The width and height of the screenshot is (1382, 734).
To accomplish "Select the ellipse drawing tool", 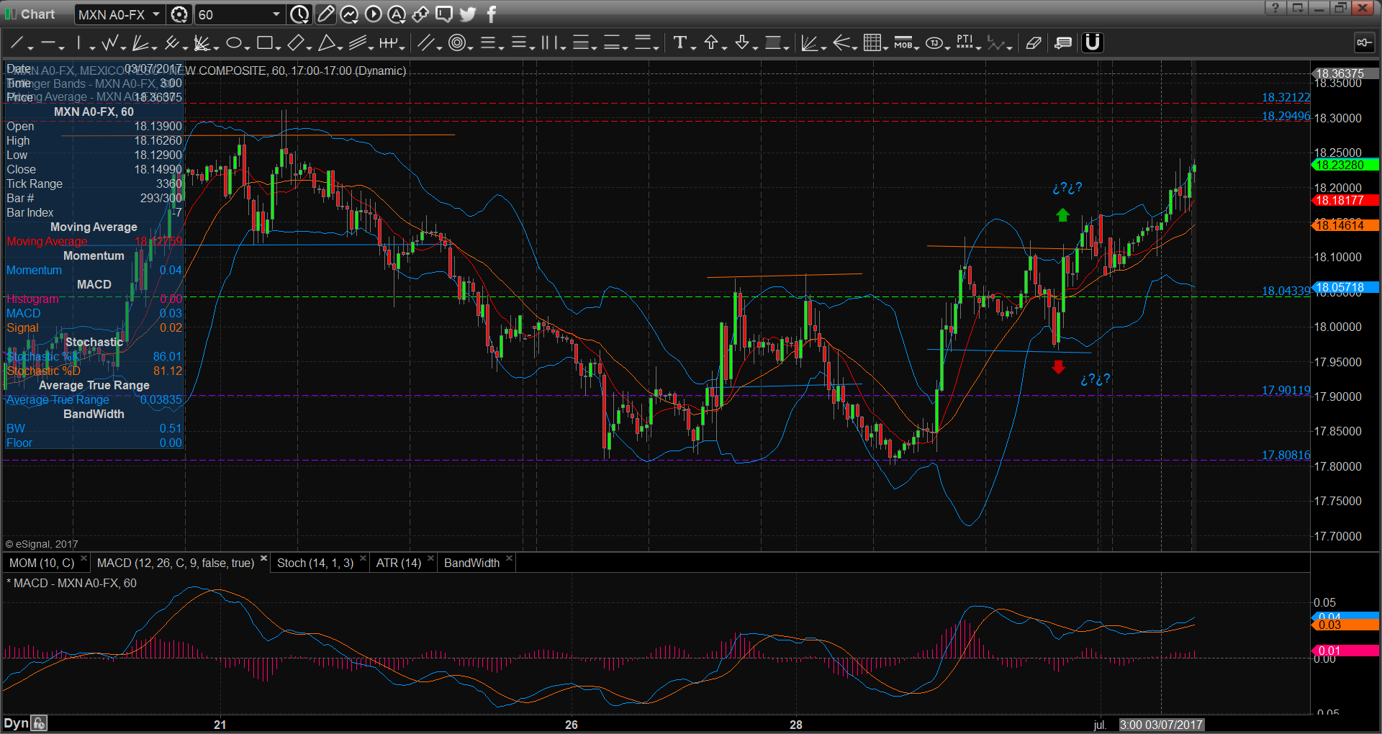I will click(x=233, y=43).
